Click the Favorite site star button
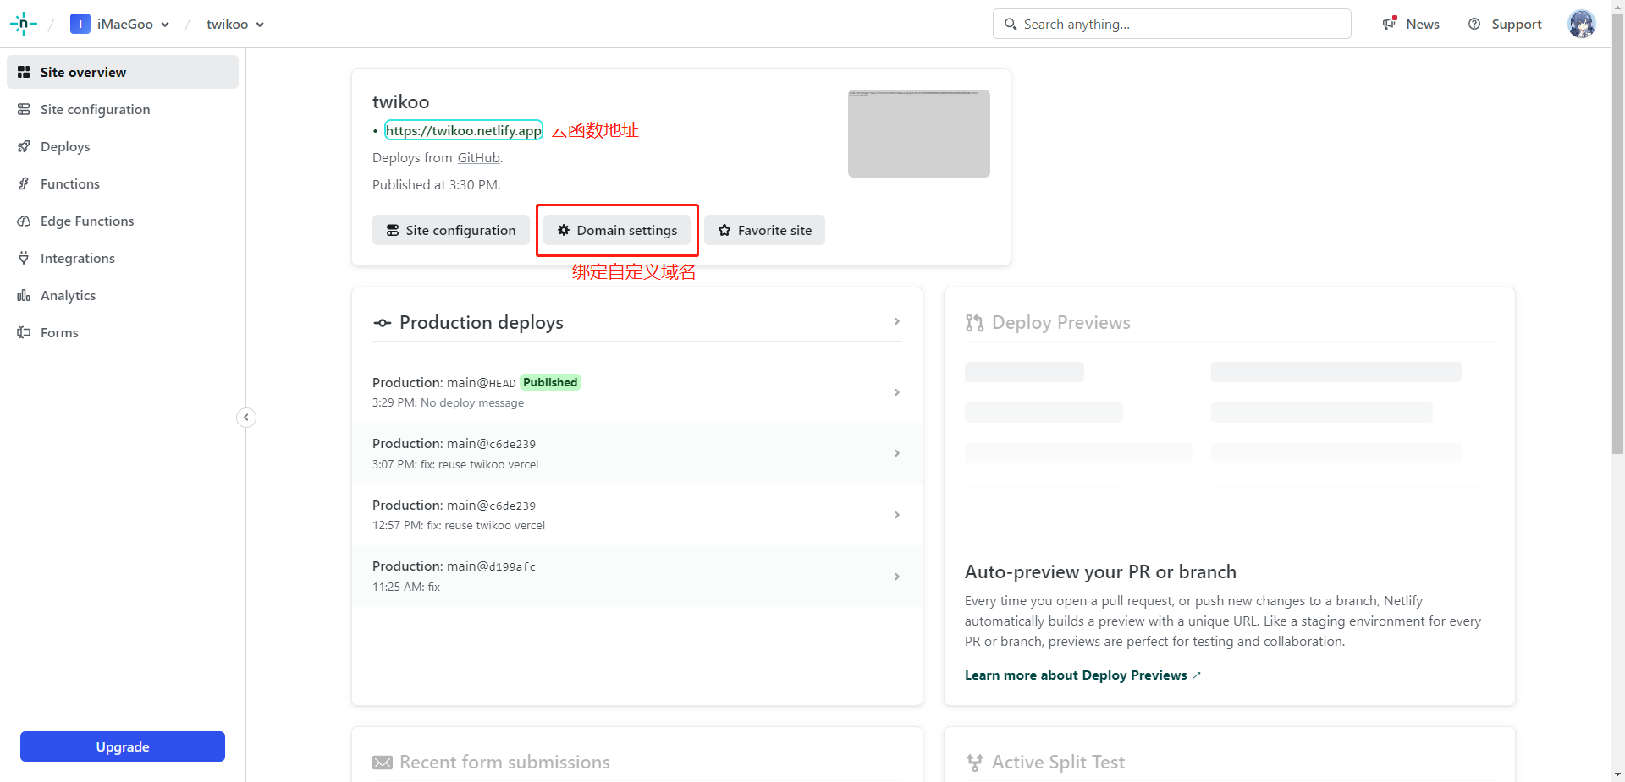 pyautogui.click(x=764, y=230)
